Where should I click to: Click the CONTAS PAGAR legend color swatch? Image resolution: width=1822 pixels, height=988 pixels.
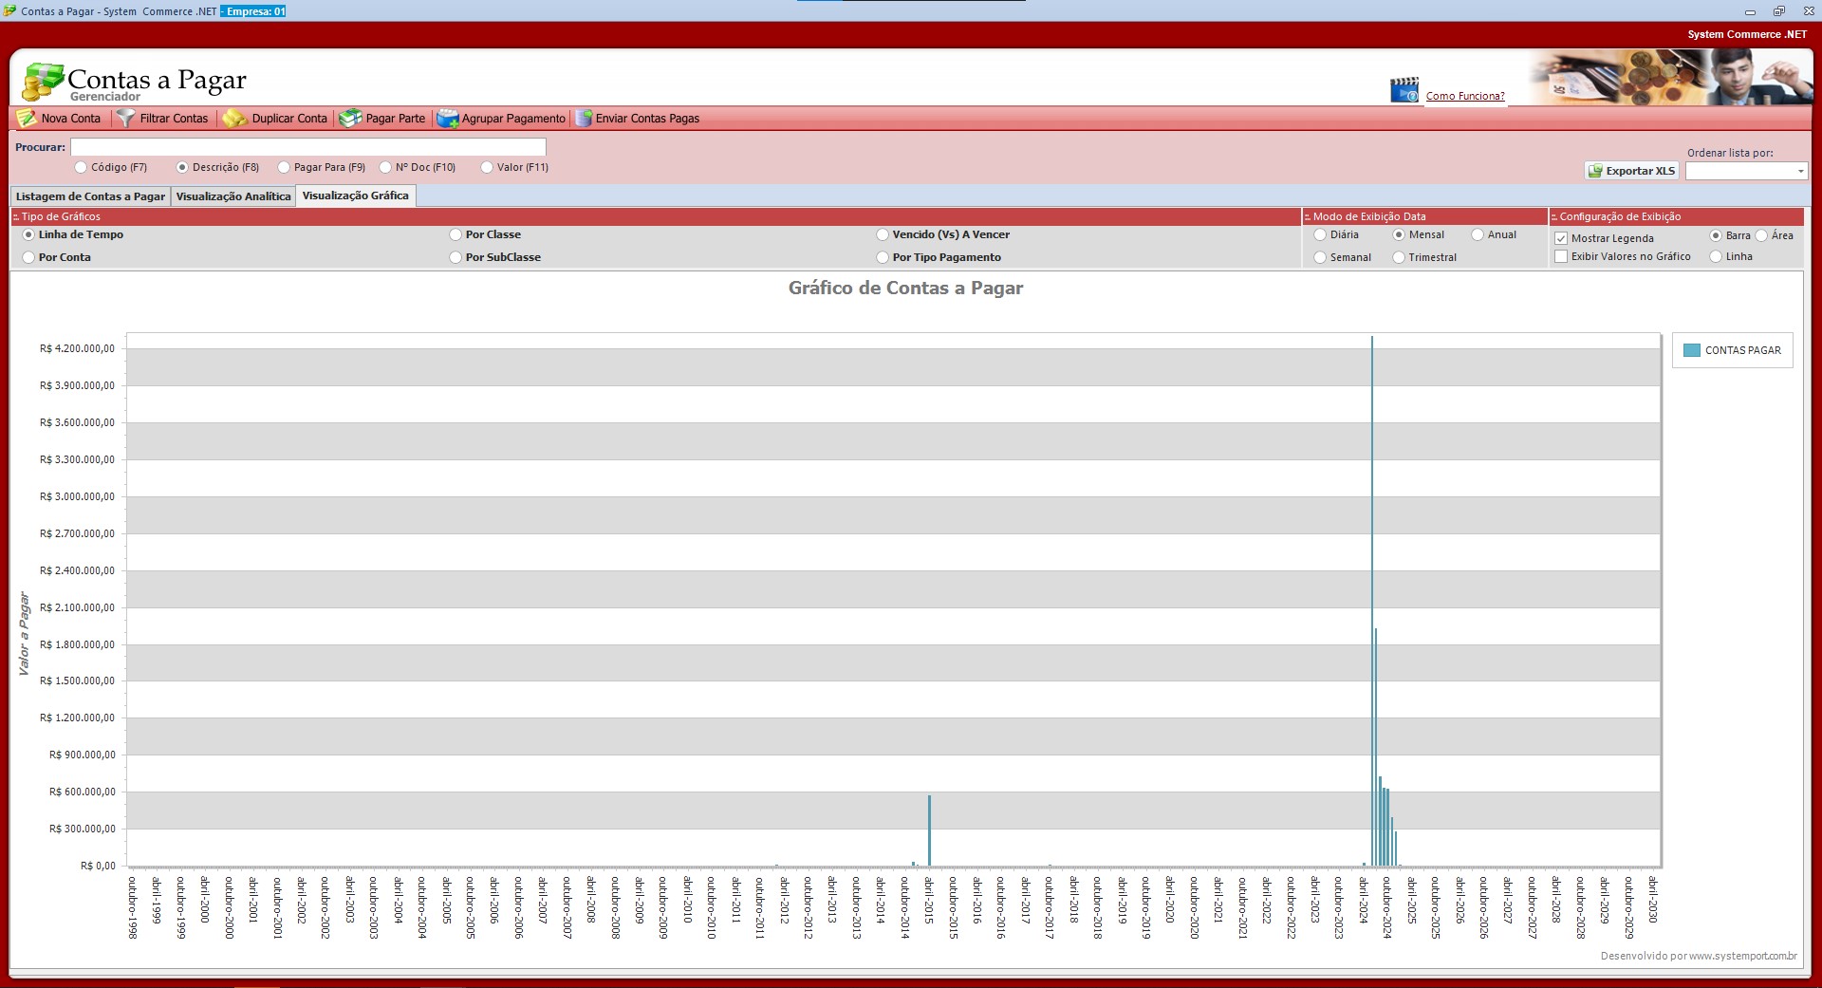1691,350
